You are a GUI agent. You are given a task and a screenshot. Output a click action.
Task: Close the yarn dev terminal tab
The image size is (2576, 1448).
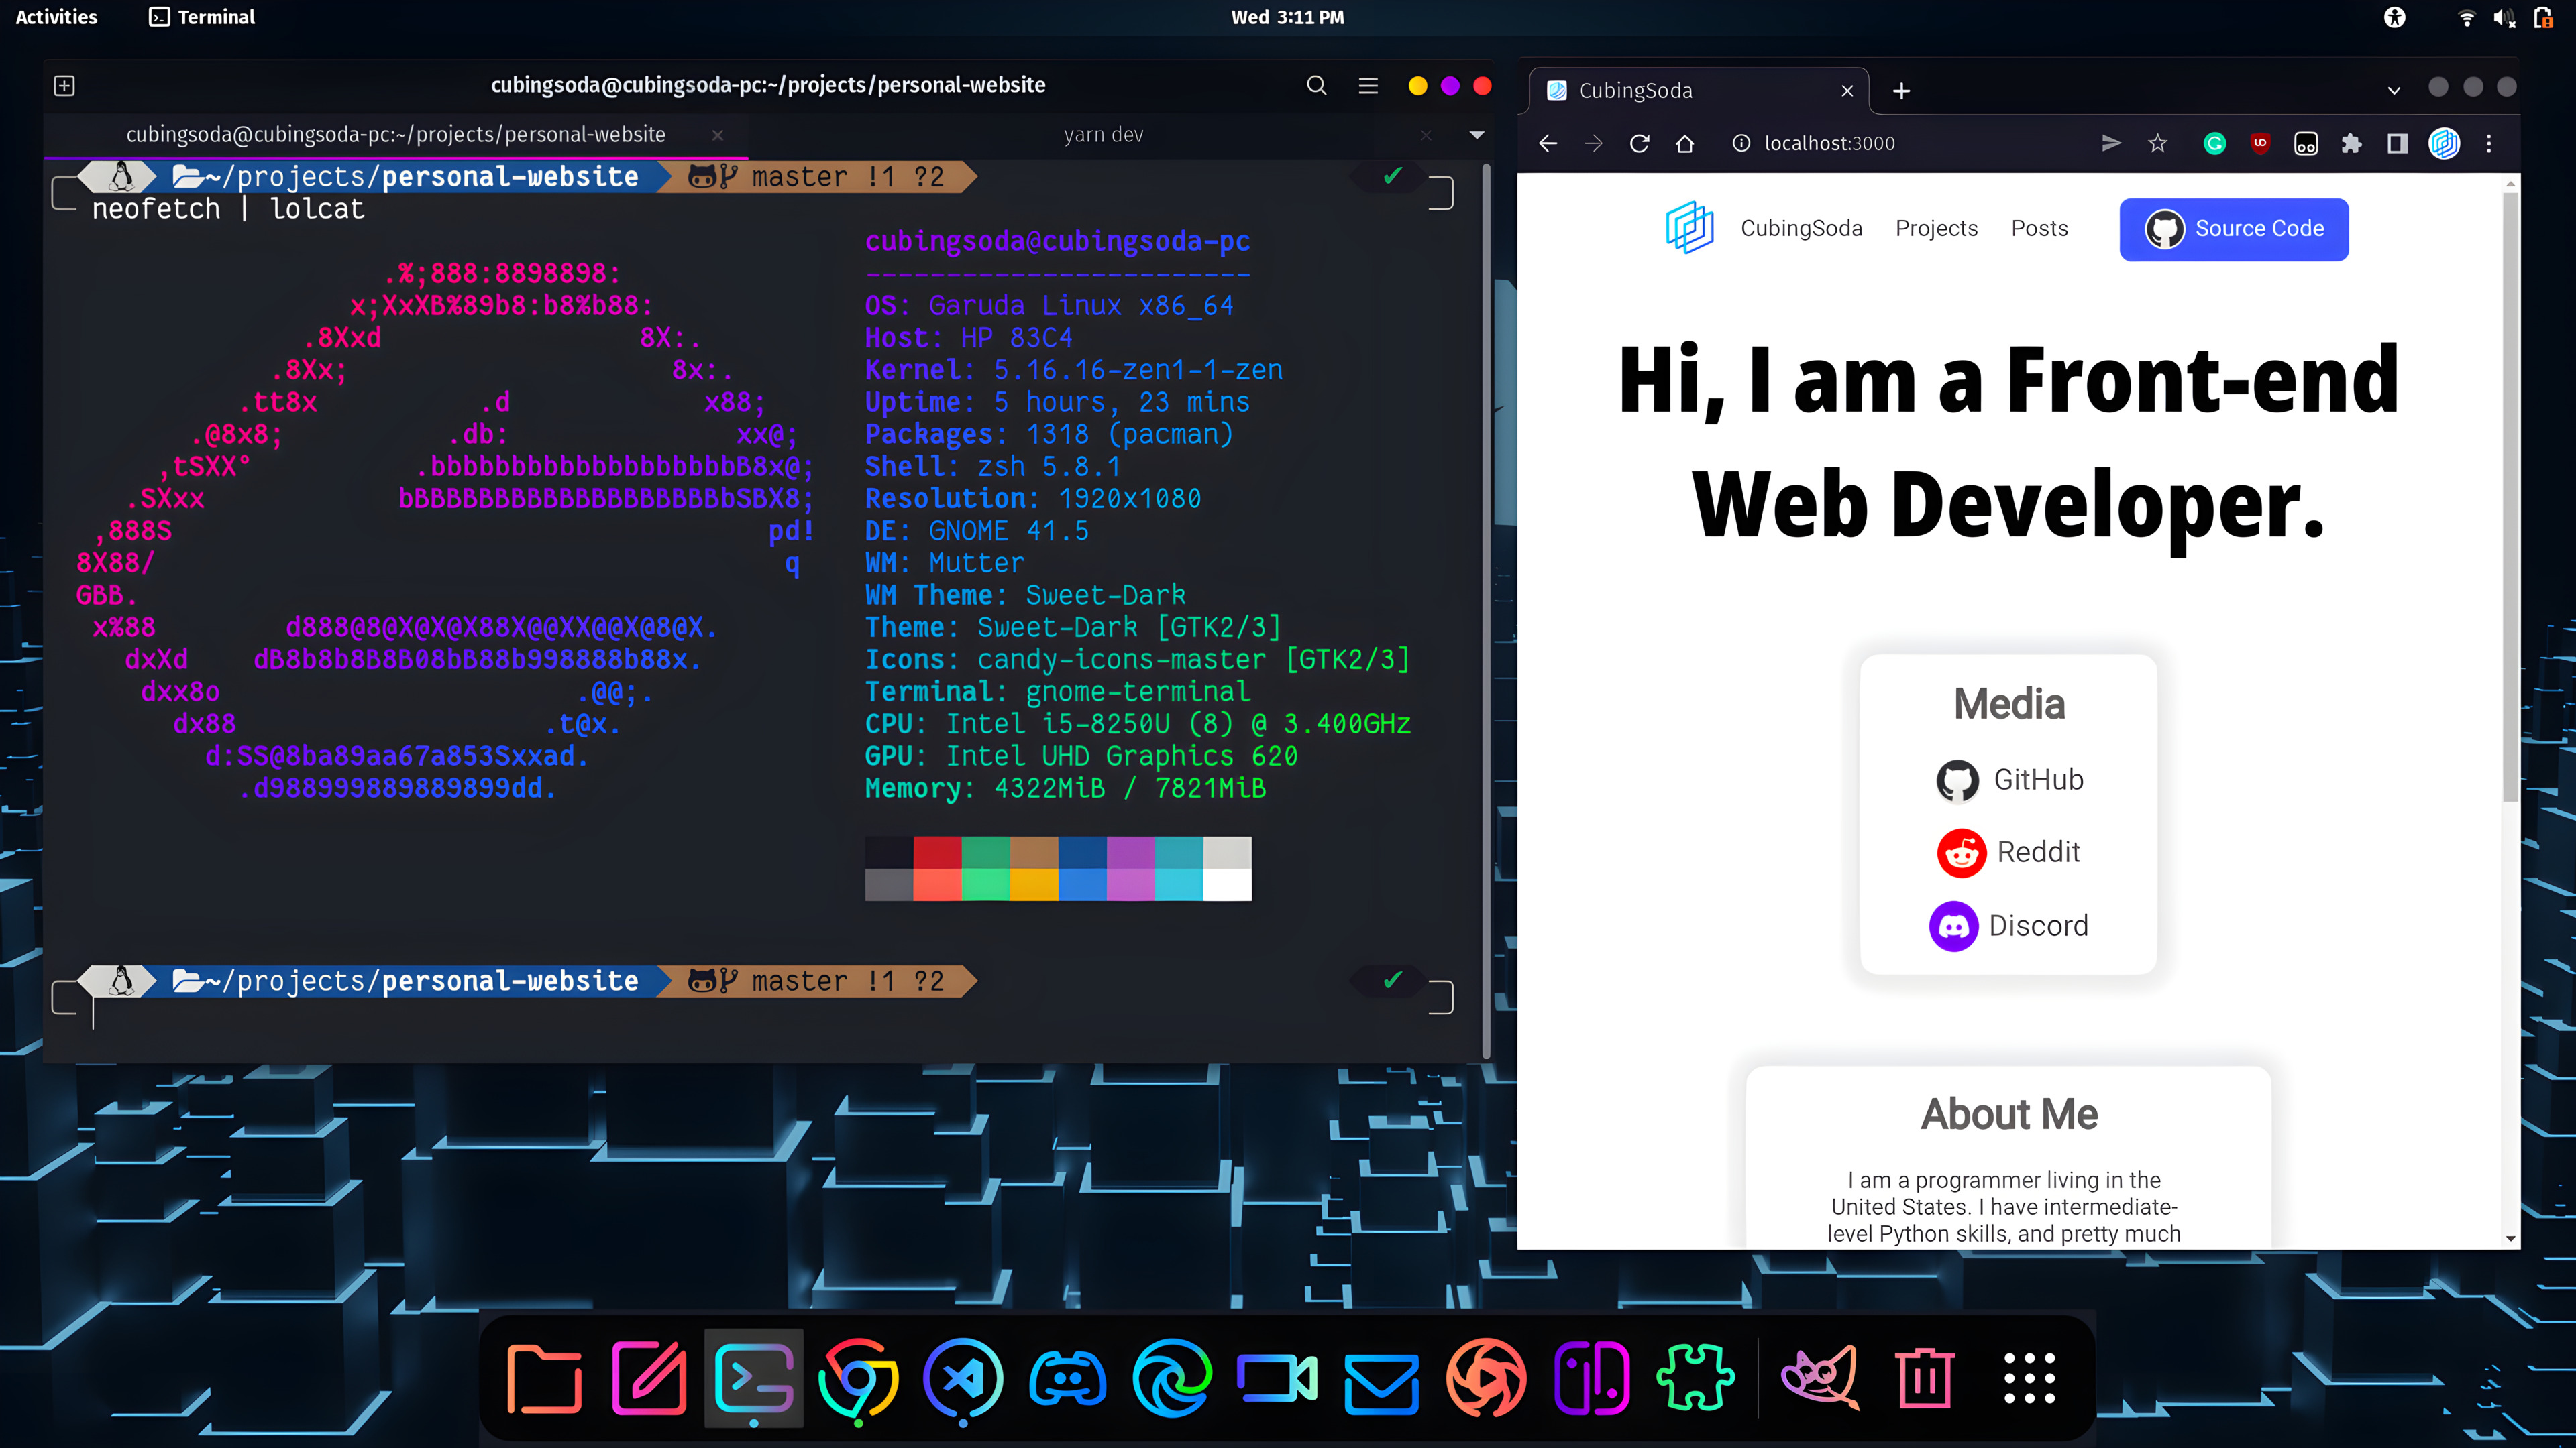1426,135
